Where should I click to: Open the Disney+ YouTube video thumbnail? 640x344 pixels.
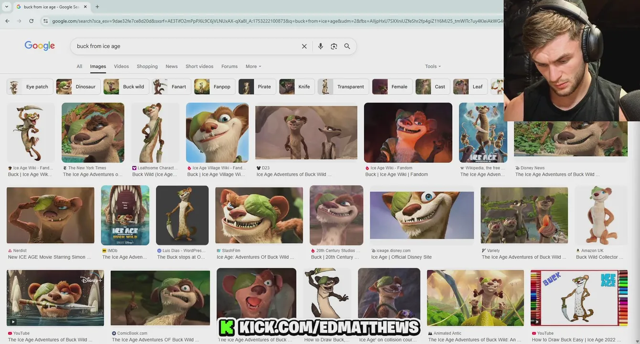pos(55,298)
